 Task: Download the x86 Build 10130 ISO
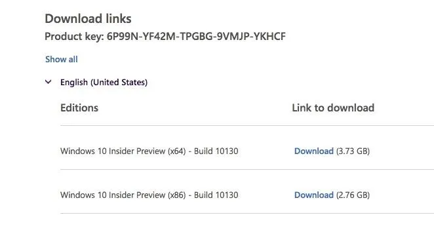point(314,195)
